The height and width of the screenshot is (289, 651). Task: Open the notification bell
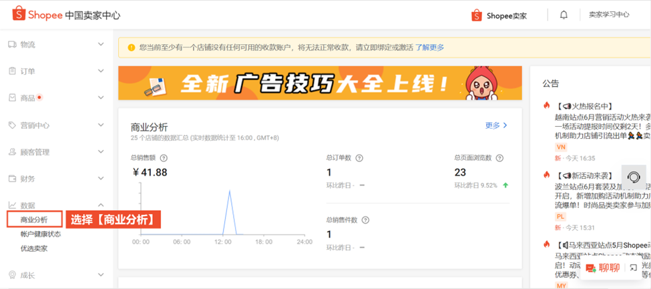pos(564,15)
